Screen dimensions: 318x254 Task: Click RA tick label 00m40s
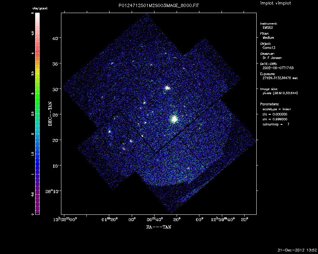[155, 219]
